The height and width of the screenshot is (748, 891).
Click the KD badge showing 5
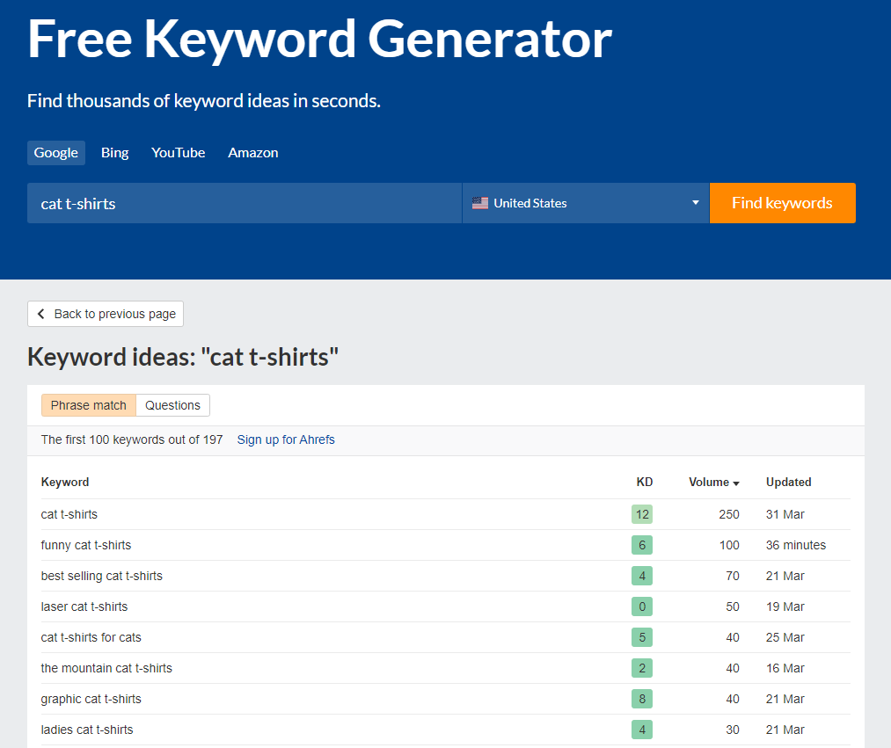pyautogui.click(x=642, y=637)
